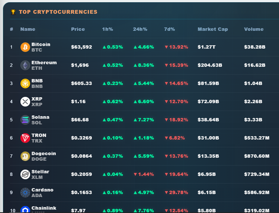
Task: Click the Solana coin logo
Action: click(25, 120)
